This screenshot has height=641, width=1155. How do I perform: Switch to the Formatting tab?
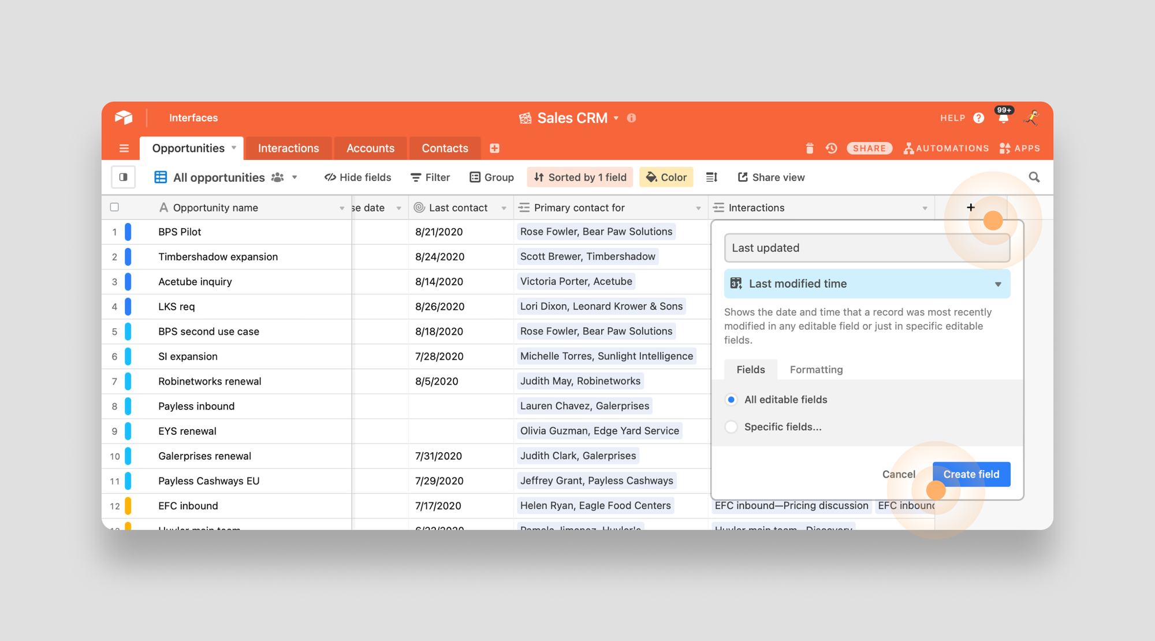click(816, 370)
